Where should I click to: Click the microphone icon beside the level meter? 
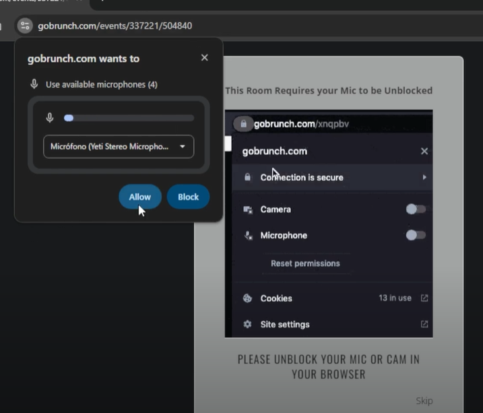[50, 118]
